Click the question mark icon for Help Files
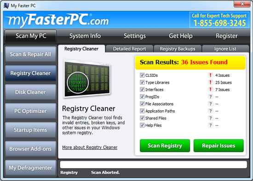Viewport: 253px width, 181px height. (210, 125)
